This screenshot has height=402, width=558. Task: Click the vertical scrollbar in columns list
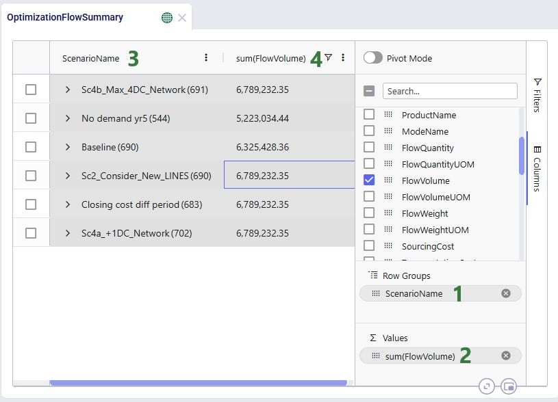[x=521, y=156]
